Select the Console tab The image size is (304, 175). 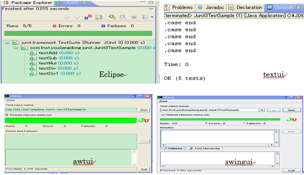[x=280, y=8]
